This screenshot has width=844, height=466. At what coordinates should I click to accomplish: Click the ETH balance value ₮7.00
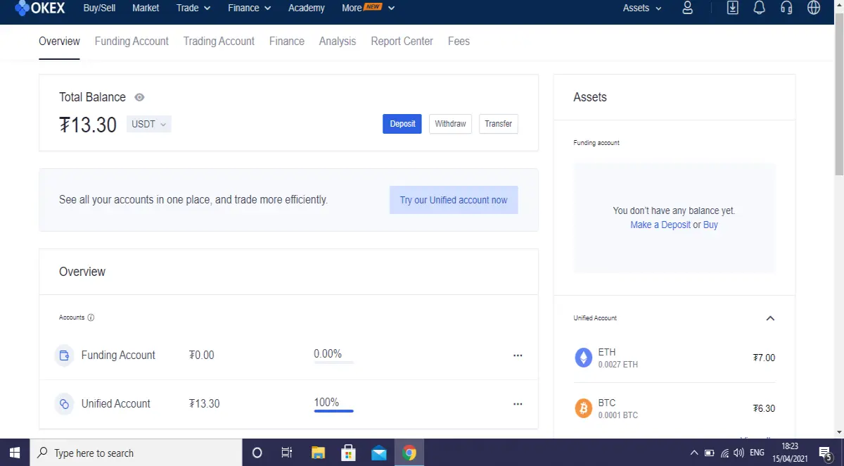pos(764,358)
